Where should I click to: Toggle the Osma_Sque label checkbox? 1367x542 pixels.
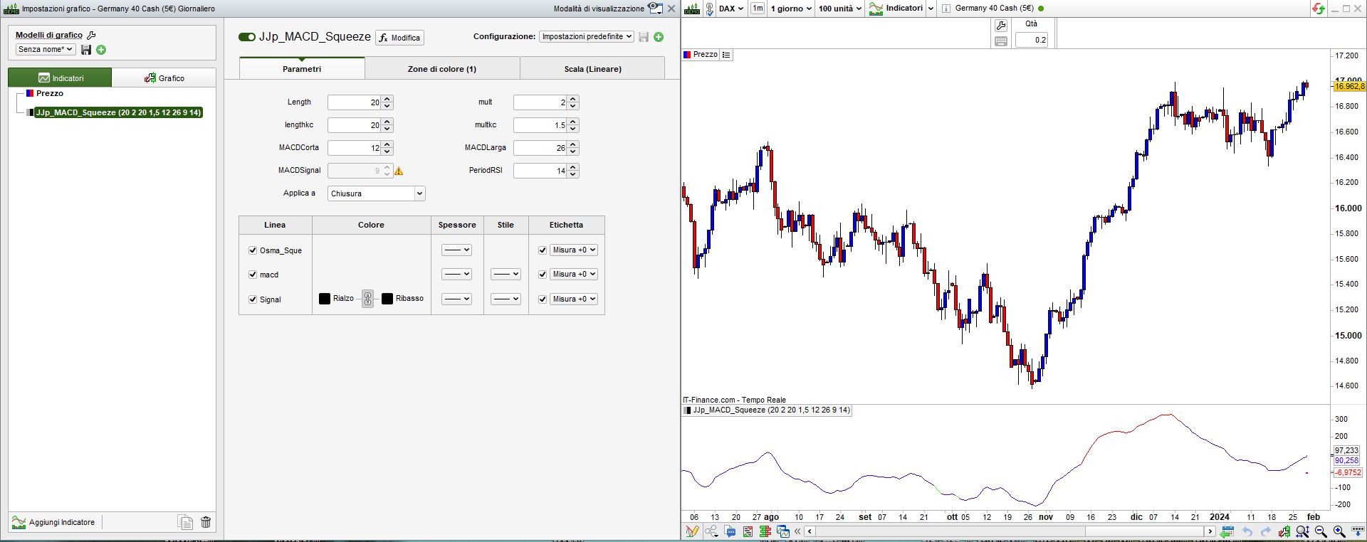coord(543,250)
